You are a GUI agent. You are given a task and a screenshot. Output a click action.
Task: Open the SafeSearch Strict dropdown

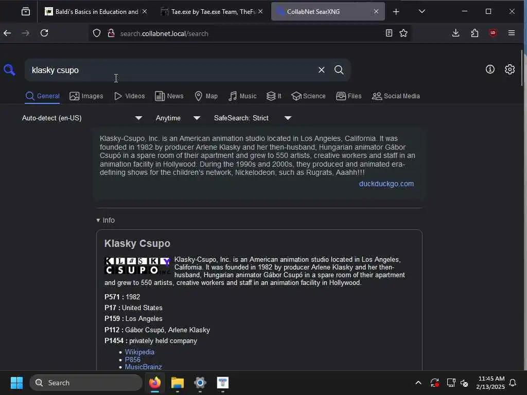pyautogui.click(x=253, y=118)
